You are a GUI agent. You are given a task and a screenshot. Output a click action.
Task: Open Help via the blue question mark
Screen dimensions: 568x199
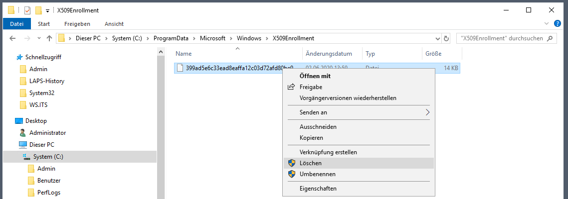[x=558, y=24]
